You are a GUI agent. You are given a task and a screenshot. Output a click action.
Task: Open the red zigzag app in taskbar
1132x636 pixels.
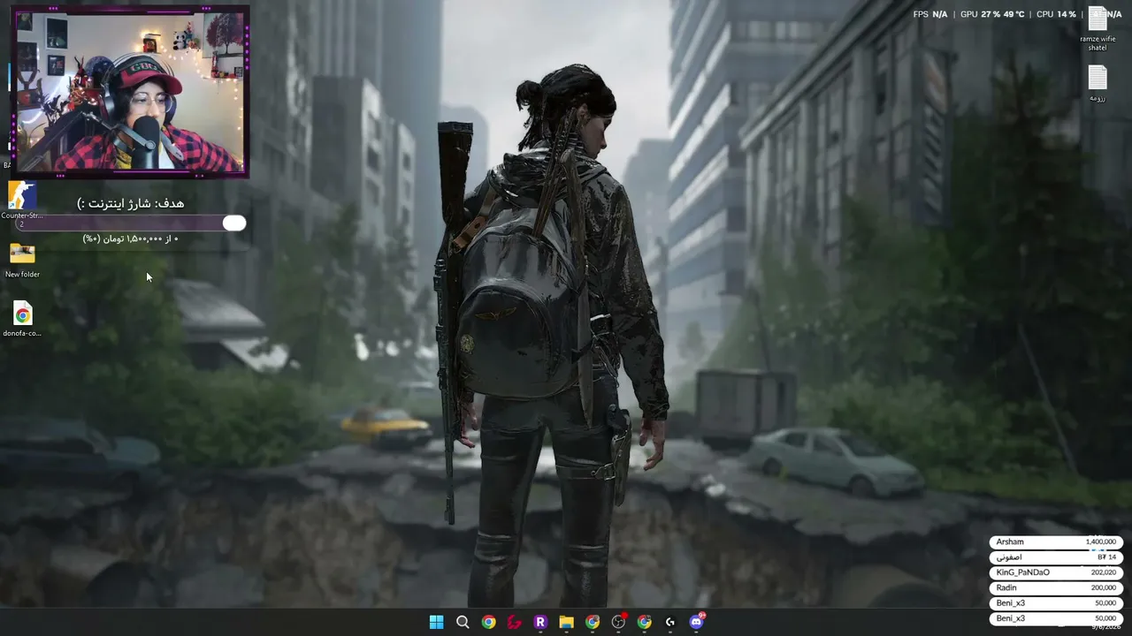point(514,622)
